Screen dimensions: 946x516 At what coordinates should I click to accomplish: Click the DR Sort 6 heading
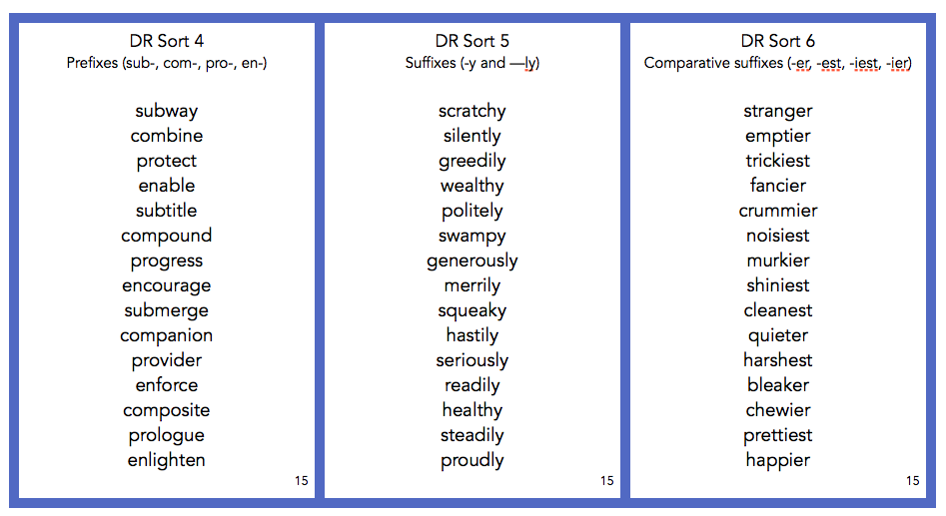[x=778, y=41]
